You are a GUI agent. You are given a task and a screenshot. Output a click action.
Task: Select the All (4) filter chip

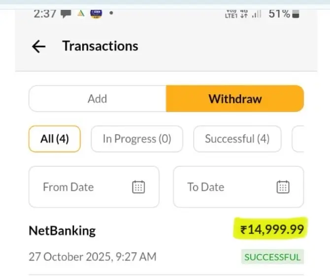(x=54, y=139)
